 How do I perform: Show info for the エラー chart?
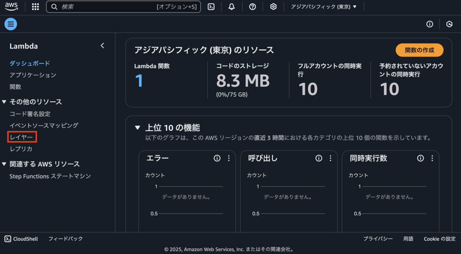[217, 158]
